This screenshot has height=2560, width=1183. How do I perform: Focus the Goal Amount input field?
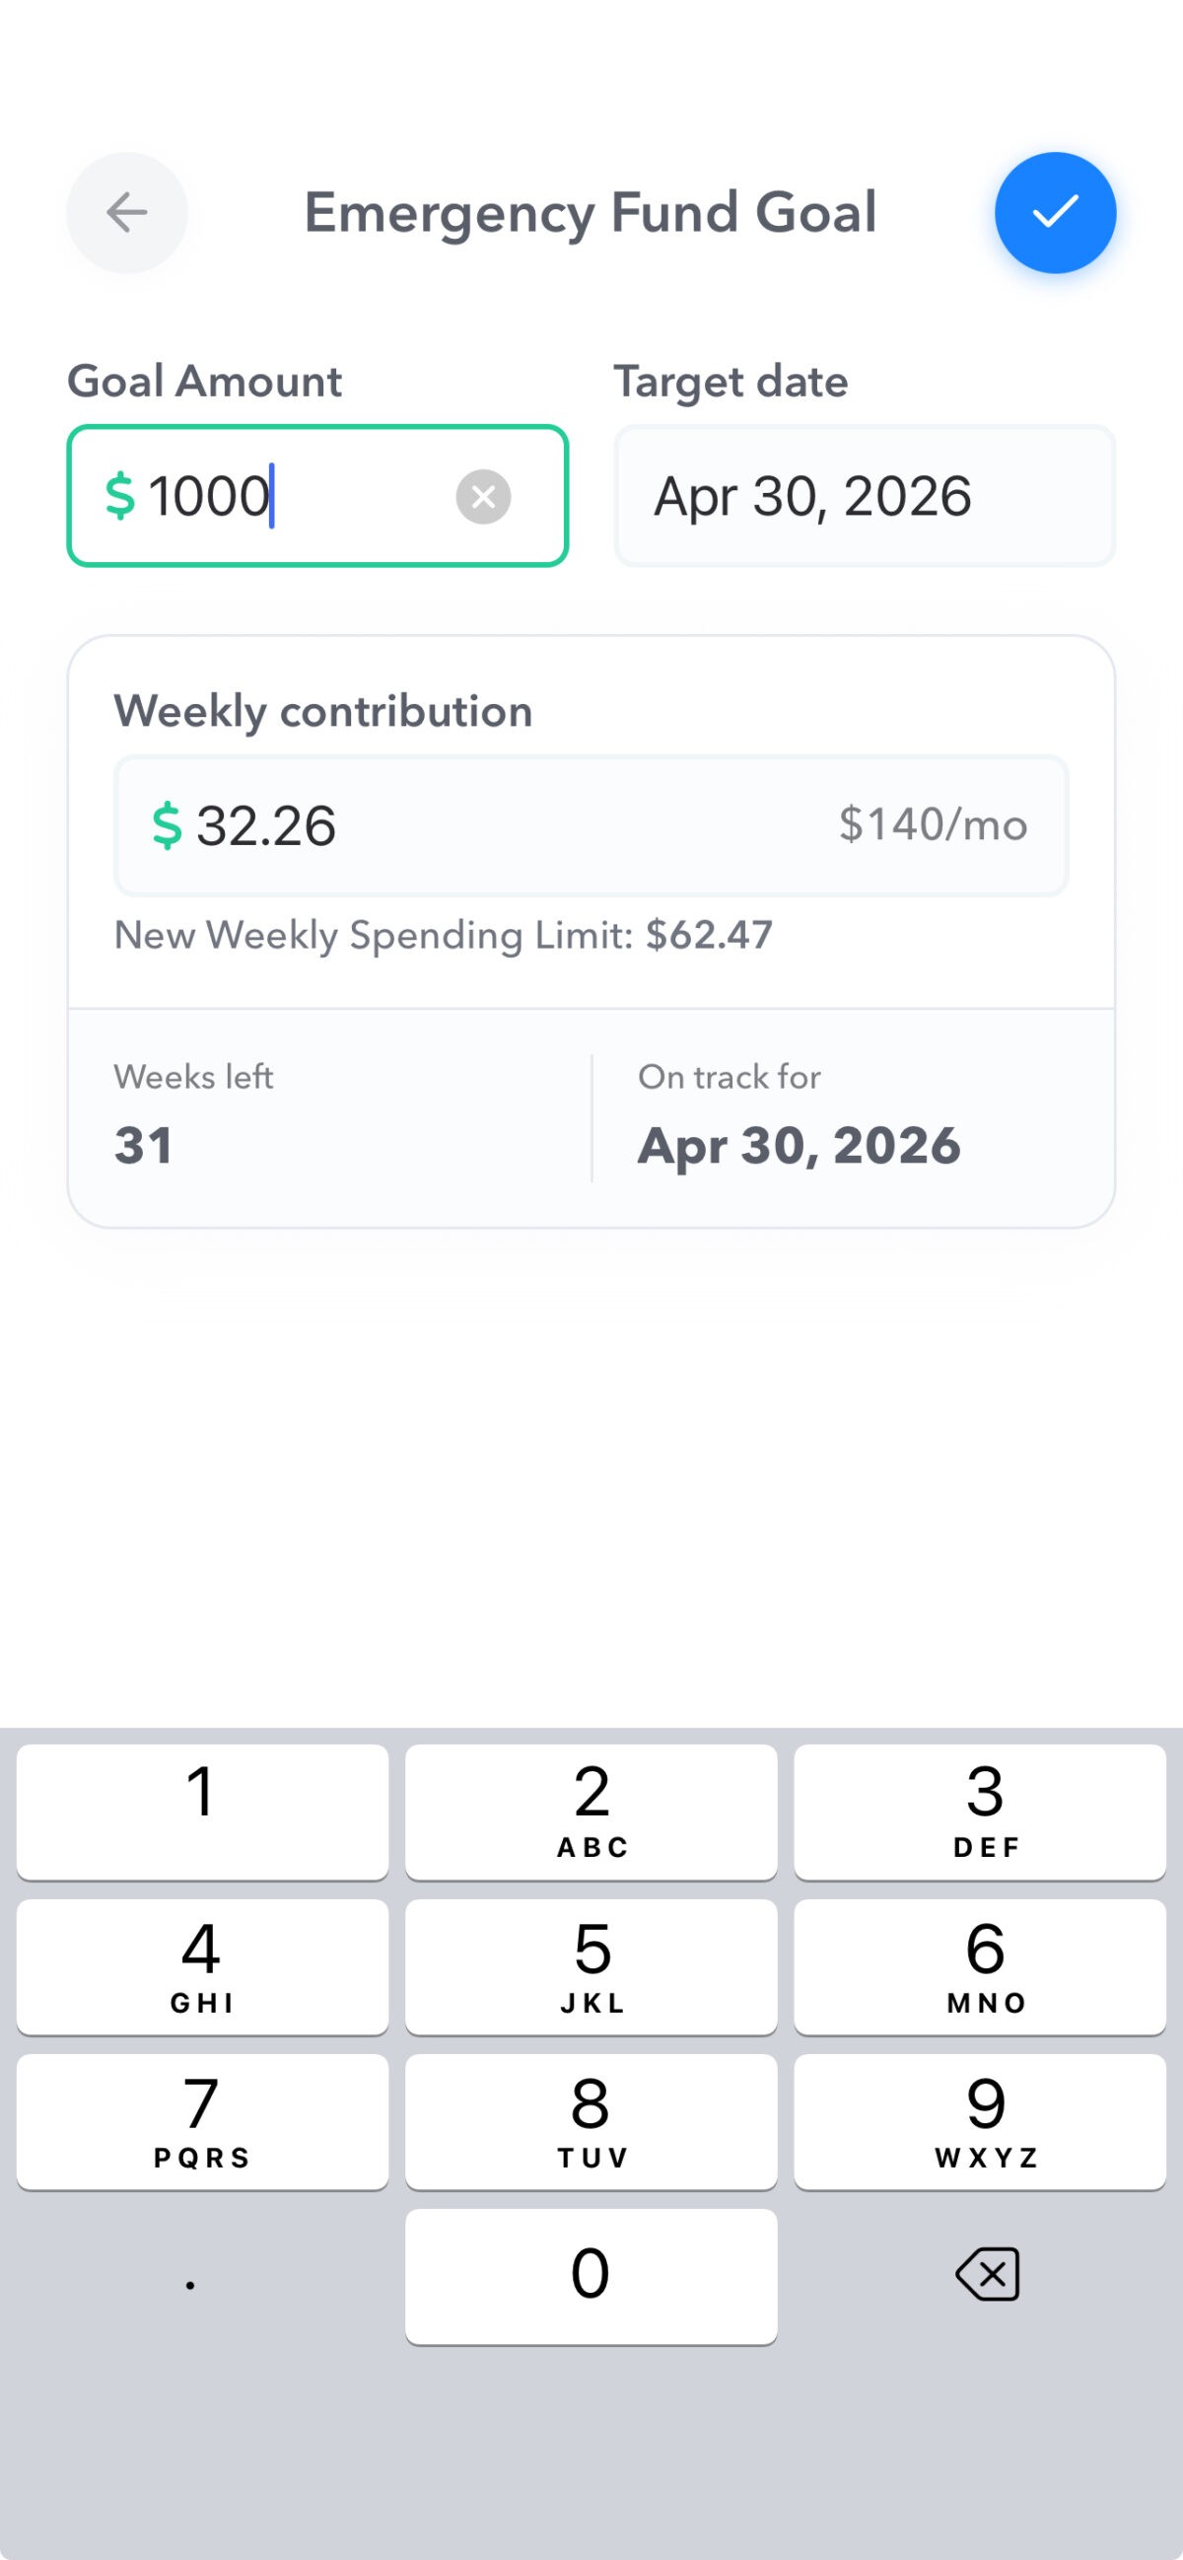tap(317, 496)
